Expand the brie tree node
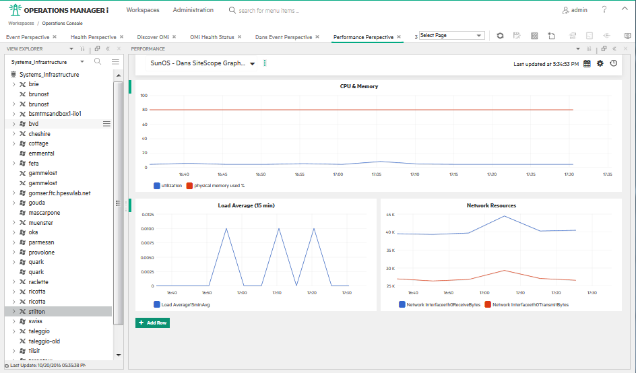 [13, 84]
